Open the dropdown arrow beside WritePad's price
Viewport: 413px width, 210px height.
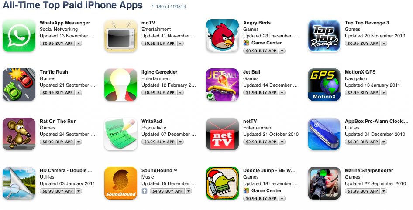coord(180,142)
